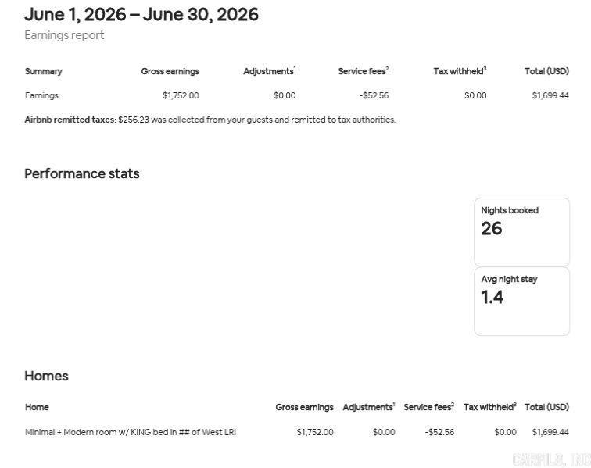Click the Avg night stay card
The height and width of the screenshot is (468, 591).
click(x=521, y=301)
